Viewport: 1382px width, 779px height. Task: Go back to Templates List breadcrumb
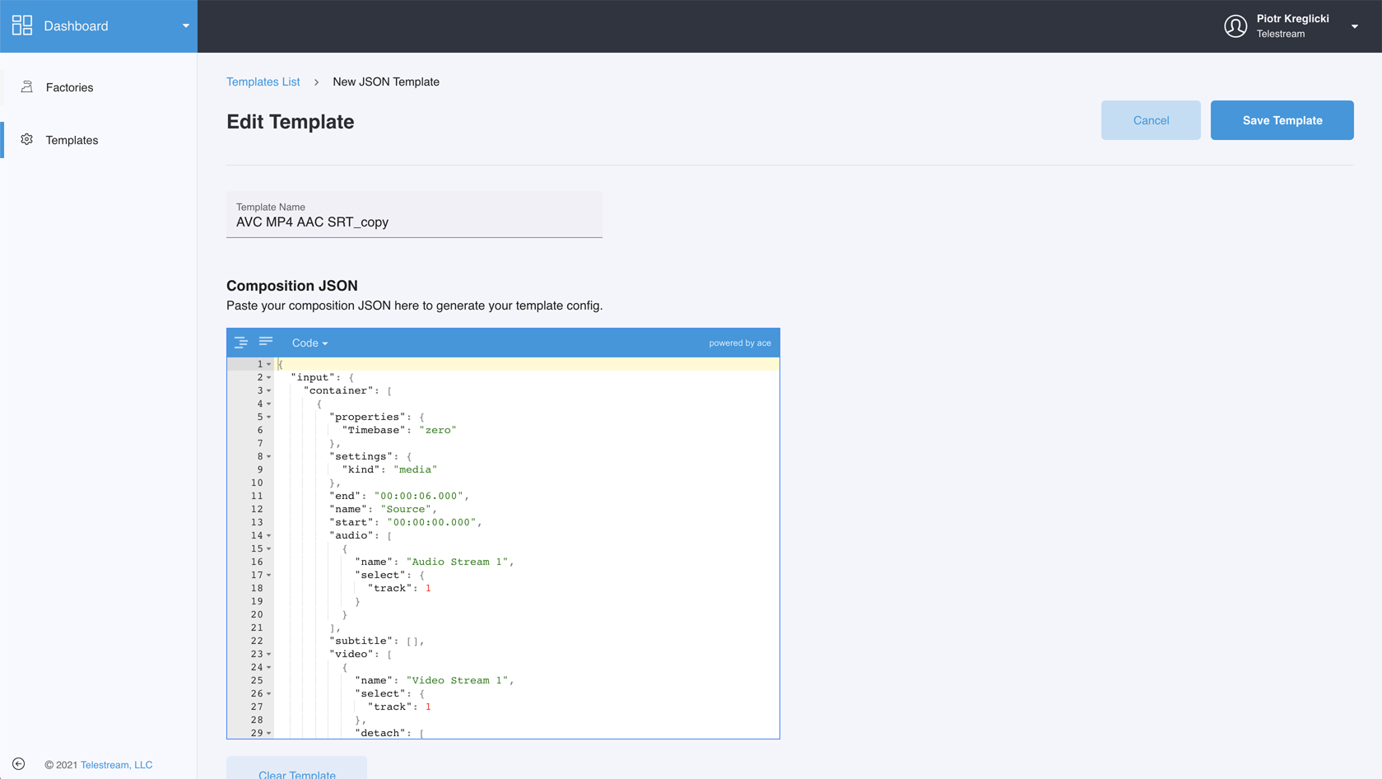(x=263, y=82)
